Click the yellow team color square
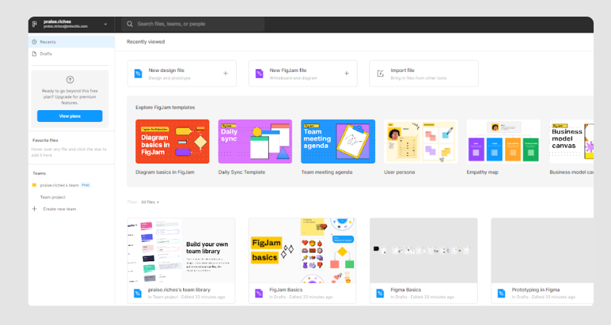The height and width of the screenshot is (325, 611). tap(34, 185)
